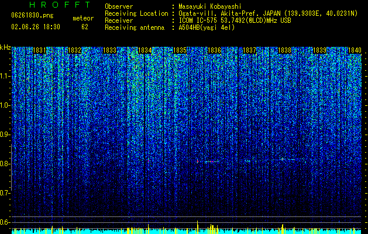Select the file name 06261830.png
Viewport: 368px width, 234px height.
pos(32,15)
